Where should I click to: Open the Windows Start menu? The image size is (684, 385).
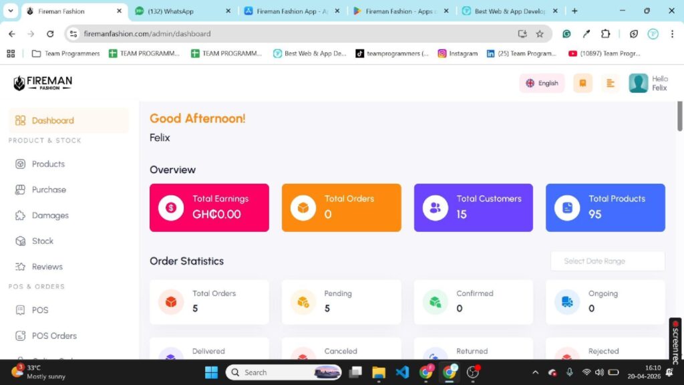(212, 372)
